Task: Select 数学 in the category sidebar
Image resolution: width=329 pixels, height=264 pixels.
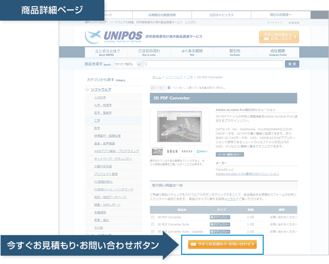Action: click(97, 128)
